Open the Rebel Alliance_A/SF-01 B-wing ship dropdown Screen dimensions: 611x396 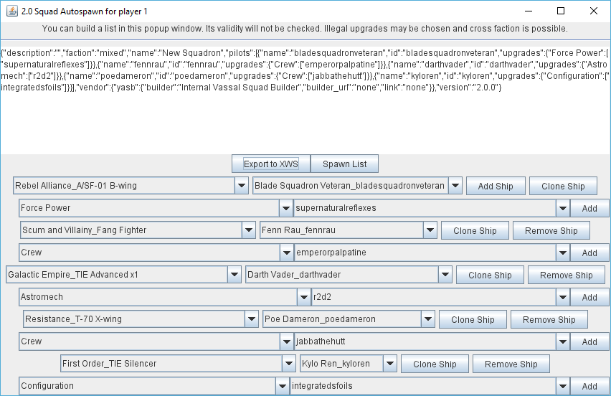pos(131,186)
